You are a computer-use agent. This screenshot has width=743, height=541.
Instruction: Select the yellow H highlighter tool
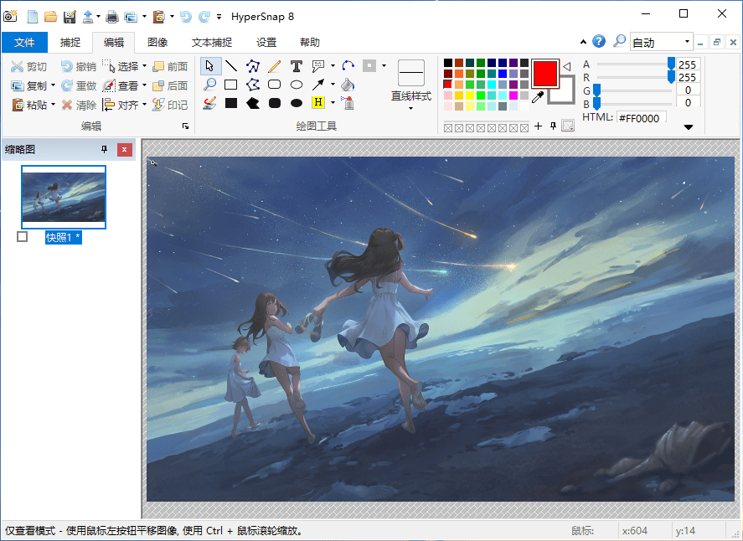(318, 102)
